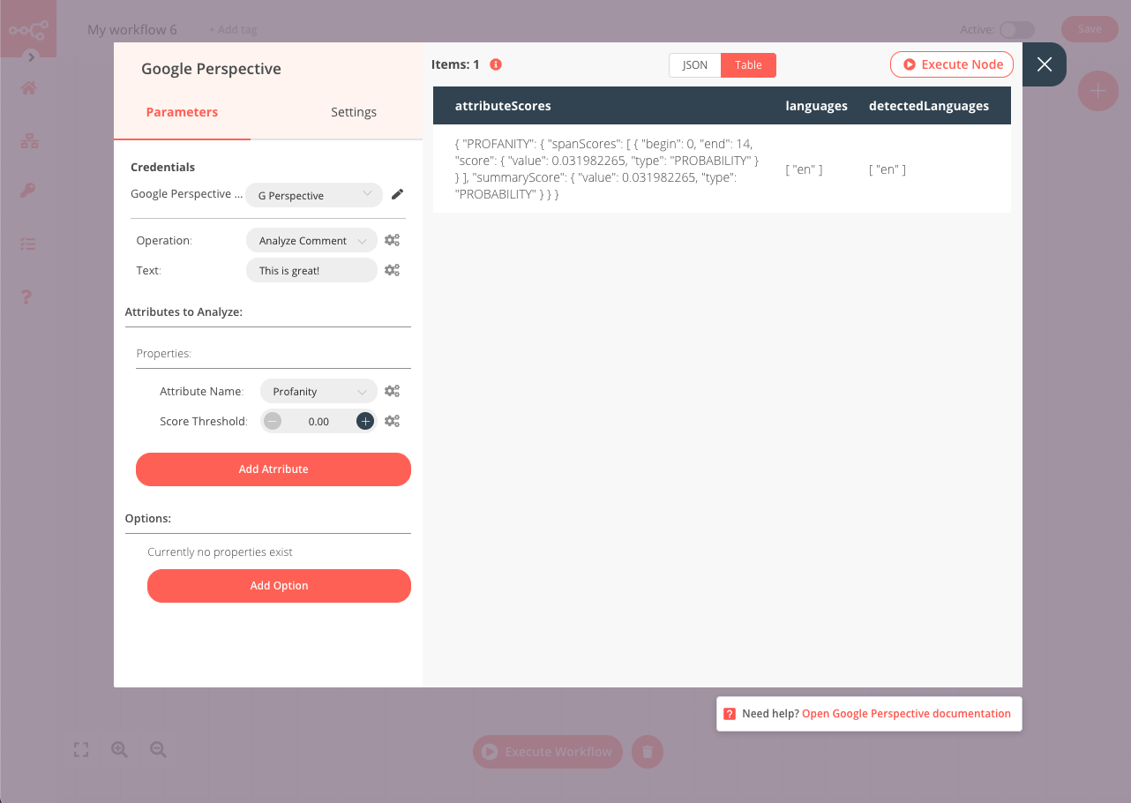Expand the Analyze Comment operation dropdown
Viewport: 1131px width, 803px height.
pos(311,240)
